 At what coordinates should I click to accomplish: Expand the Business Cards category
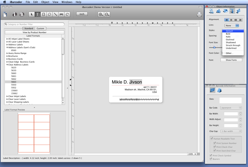tap(7, 59)
